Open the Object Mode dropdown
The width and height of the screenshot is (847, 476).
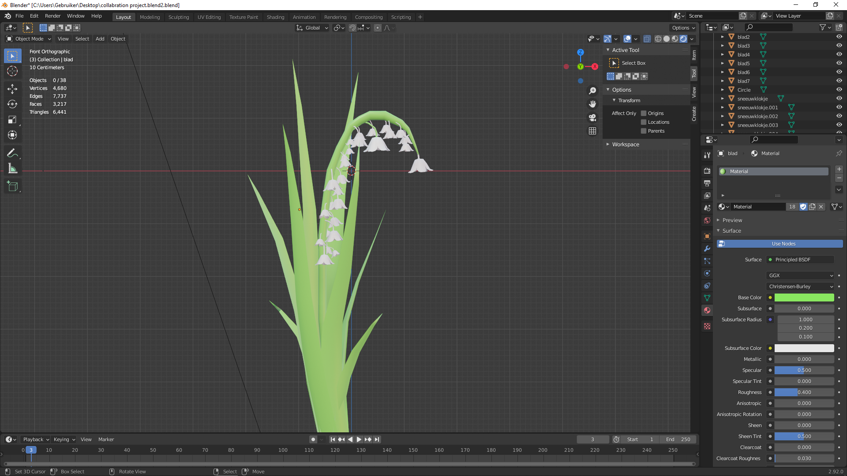[x=29, y=39]
